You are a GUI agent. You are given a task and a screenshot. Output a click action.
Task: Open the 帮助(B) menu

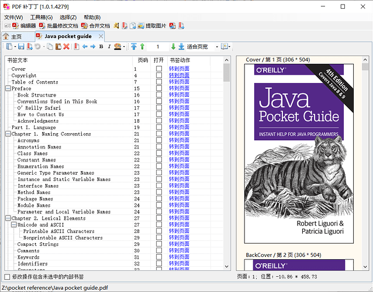click(x=92, y=18)
